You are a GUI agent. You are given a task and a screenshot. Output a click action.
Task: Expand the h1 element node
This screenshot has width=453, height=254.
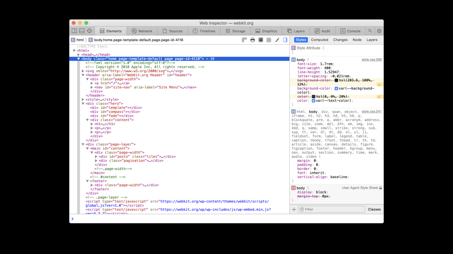point(92,124)
